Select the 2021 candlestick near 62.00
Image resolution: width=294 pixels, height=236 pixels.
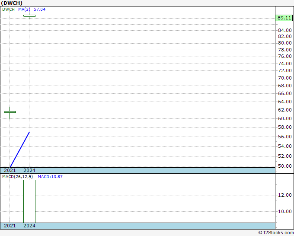pos(10,112)
